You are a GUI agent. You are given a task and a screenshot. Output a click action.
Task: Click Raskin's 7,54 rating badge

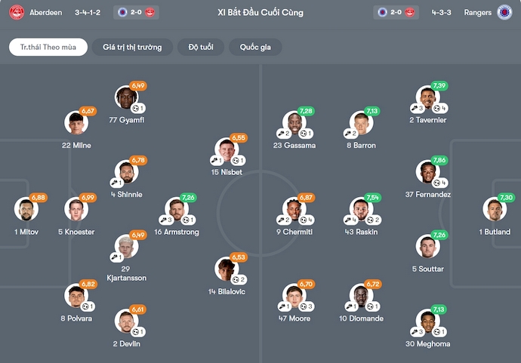click(371, 198)
